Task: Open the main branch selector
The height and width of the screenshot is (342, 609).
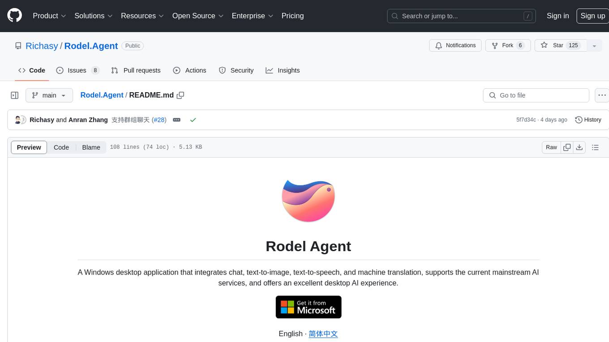Action: tap(49, 95)
